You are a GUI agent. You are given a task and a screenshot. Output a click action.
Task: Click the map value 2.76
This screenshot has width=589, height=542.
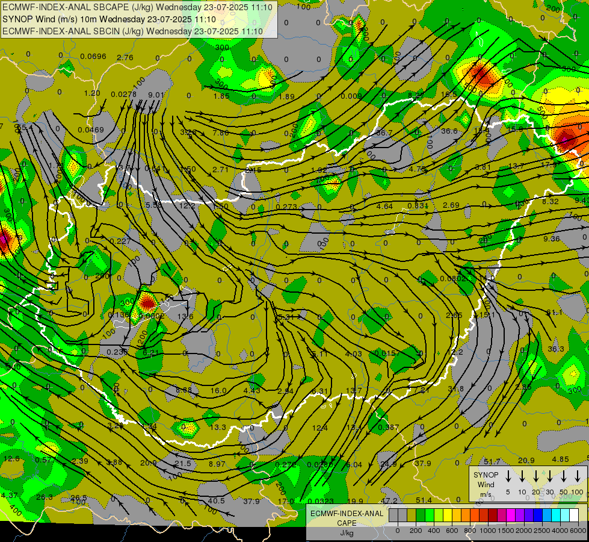(x=125, y=58)
